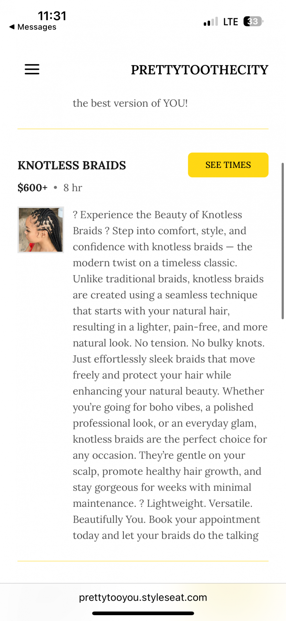Tap the LTE network indicator

(230, 22)
